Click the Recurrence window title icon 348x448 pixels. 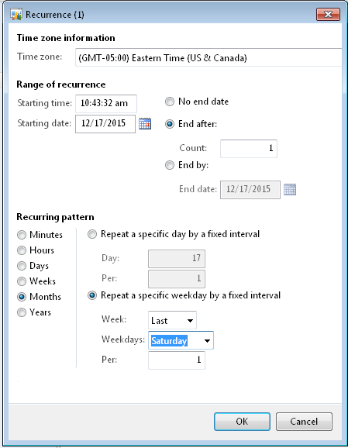(x=16, y=14)
